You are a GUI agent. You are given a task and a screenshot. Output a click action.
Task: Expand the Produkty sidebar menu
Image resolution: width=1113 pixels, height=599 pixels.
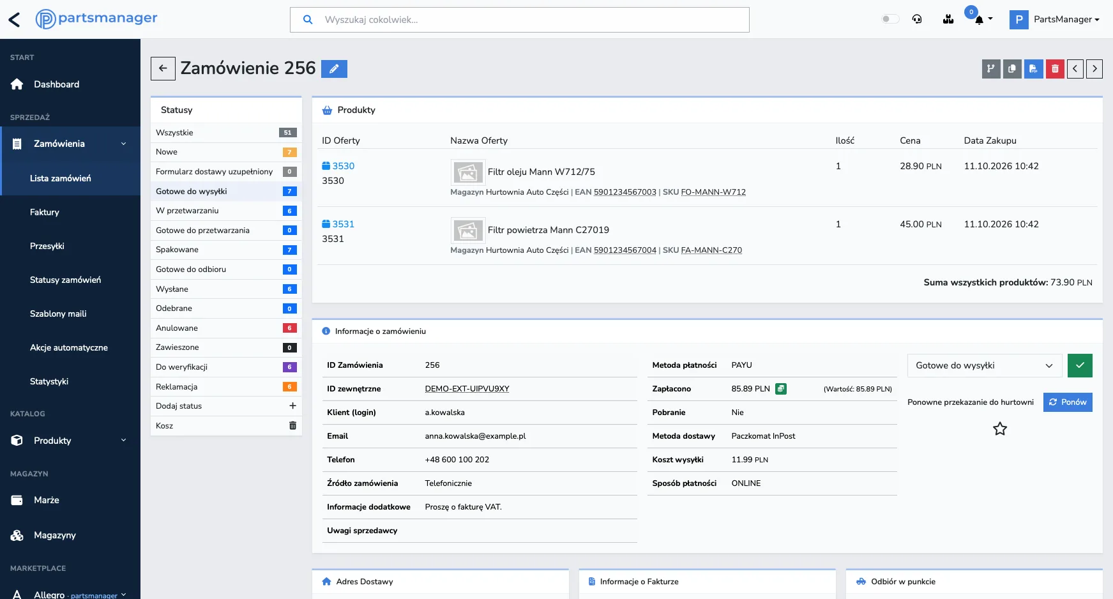(x=70, y=441)
